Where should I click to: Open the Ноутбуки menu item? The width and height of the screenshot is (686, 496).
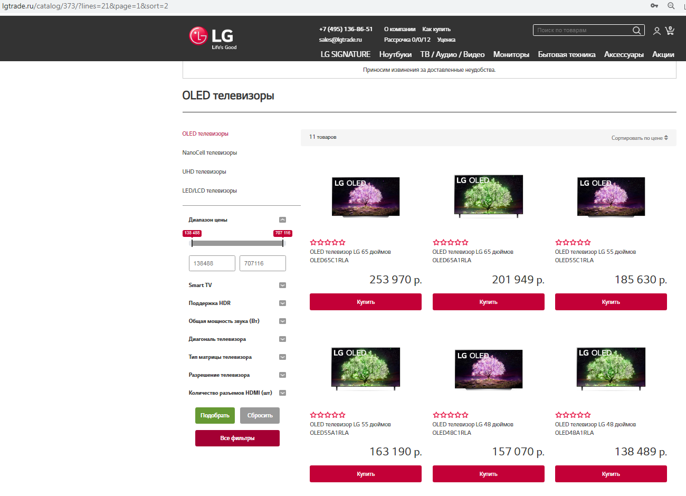tap(395, 54)
